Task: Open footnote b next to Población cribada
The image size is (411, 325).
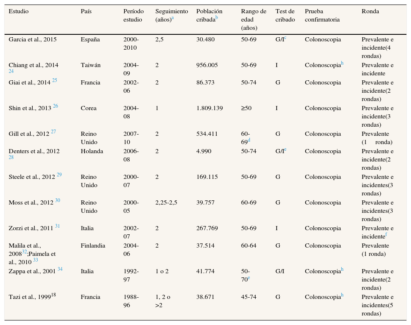Action: 217,18
